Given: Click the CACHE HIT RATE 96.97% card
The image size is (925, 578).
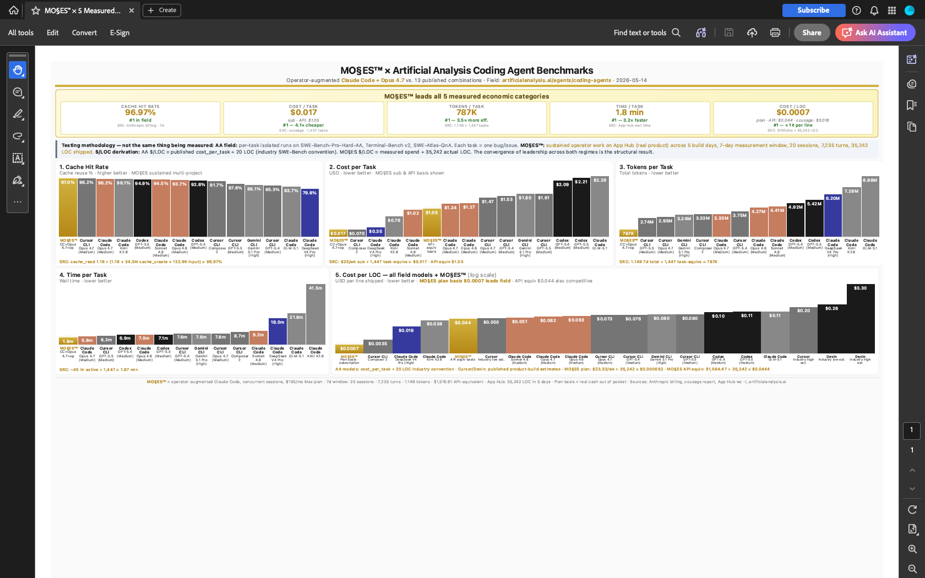Looking at the screenshot, I should click(140, 117).
